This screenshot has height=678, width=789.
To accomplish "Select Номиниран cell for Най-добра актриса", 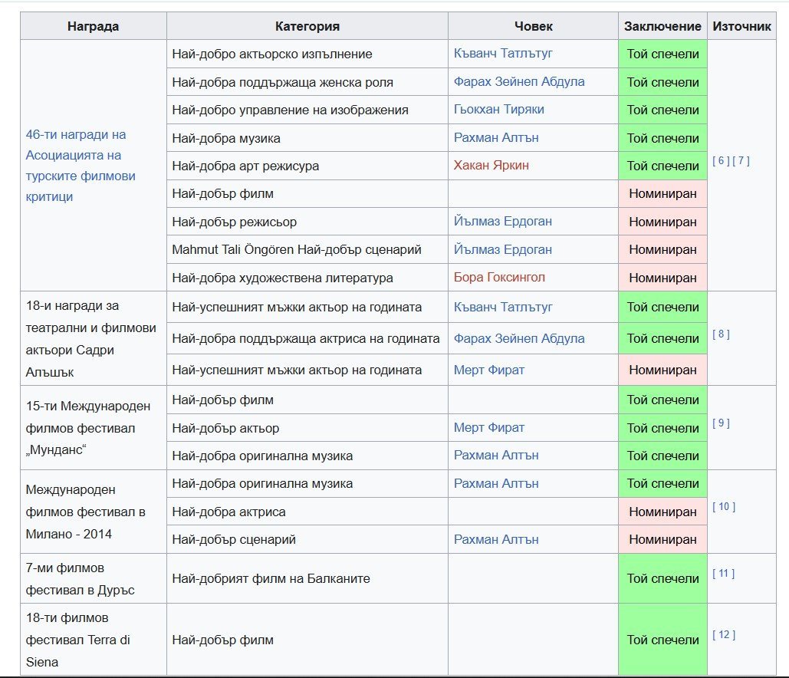I will pyautogui.click(x=662, y=512).
